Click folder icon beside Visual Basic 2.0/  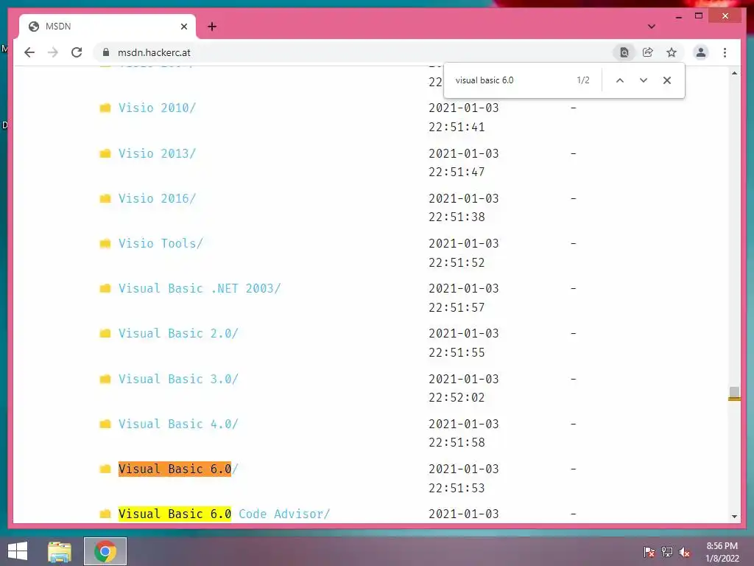pyautogui.click(x=105, y=334)
